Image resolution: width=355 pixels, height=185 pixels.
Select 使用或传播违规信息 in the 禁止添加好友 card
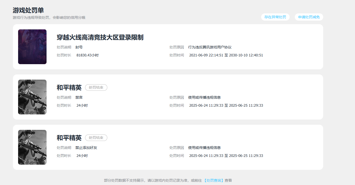point(204,148)
